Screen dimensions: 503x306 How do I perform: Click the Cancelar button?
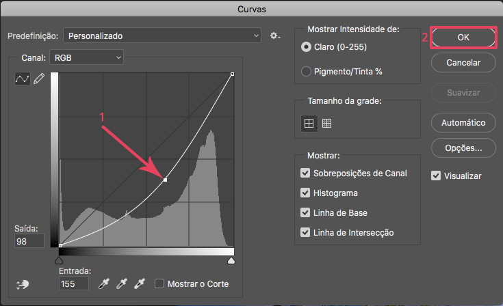463,63
